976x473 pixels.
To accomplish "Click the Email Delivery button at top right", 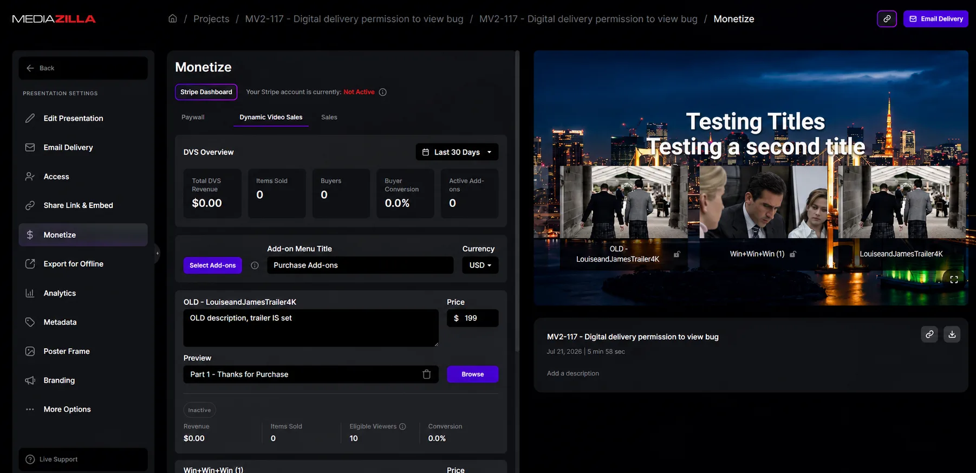I will (935, 18).
